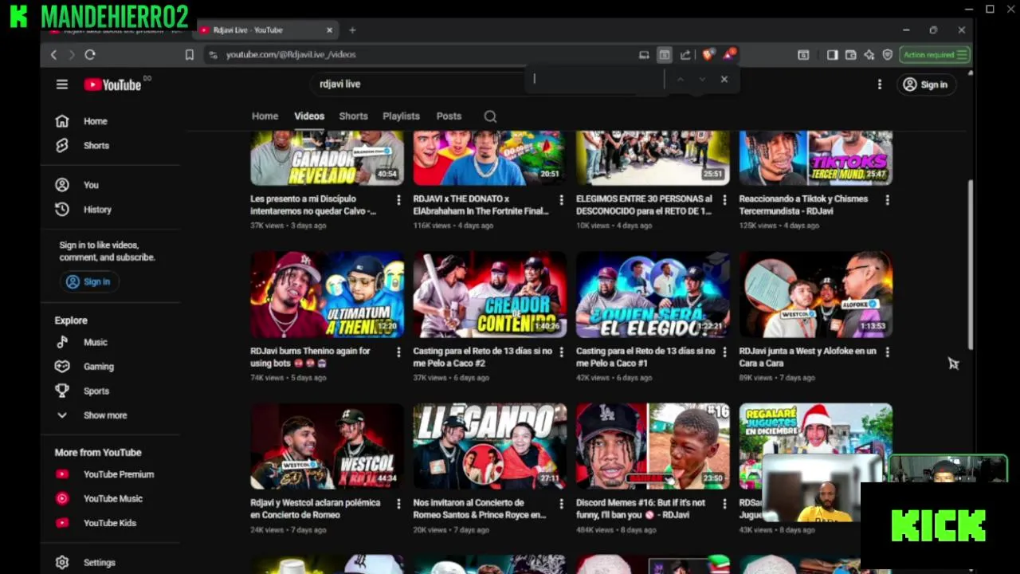Open options for 'Les presento a mi Discípulo' video
The width and height of the screenshot is (1020, 574).
pyautogui.click(x=398, y=200)
